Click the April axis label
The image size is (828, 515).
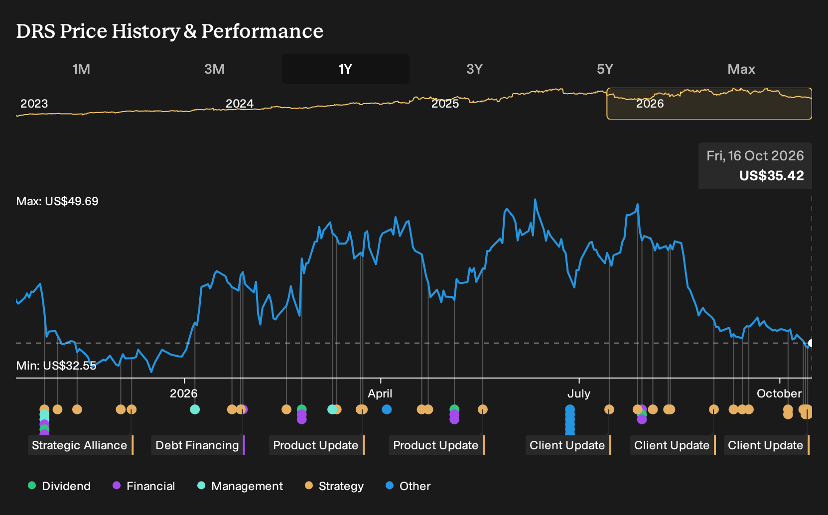point(380,393)
